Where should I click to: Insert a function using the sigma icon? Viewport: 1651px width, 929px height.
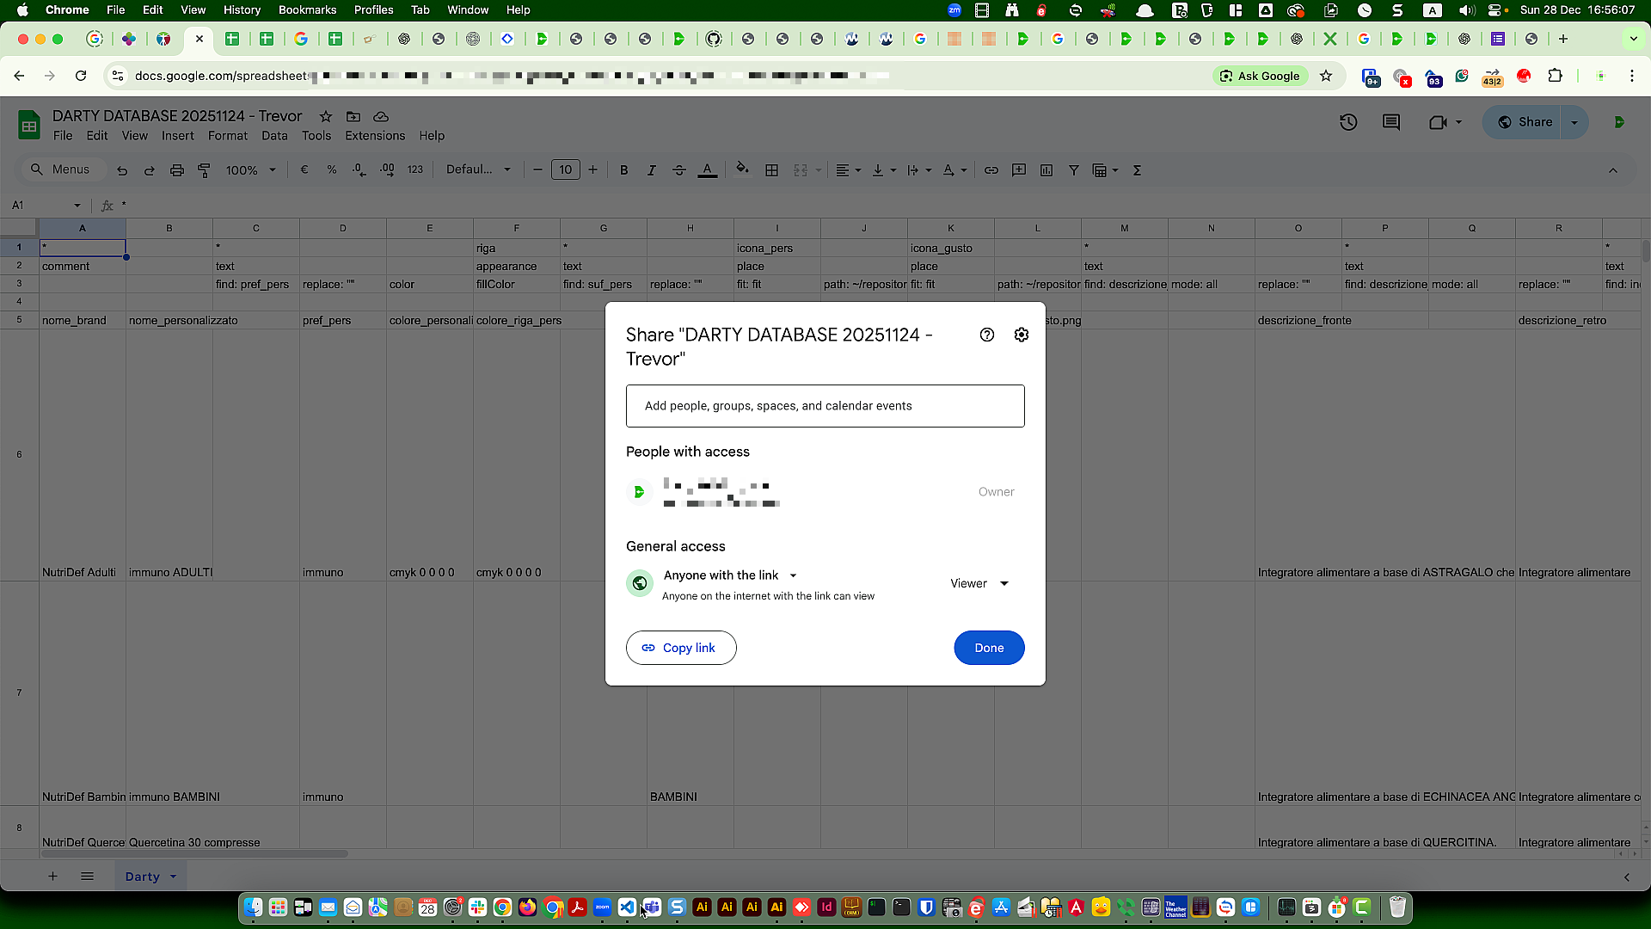[1137, 169]
